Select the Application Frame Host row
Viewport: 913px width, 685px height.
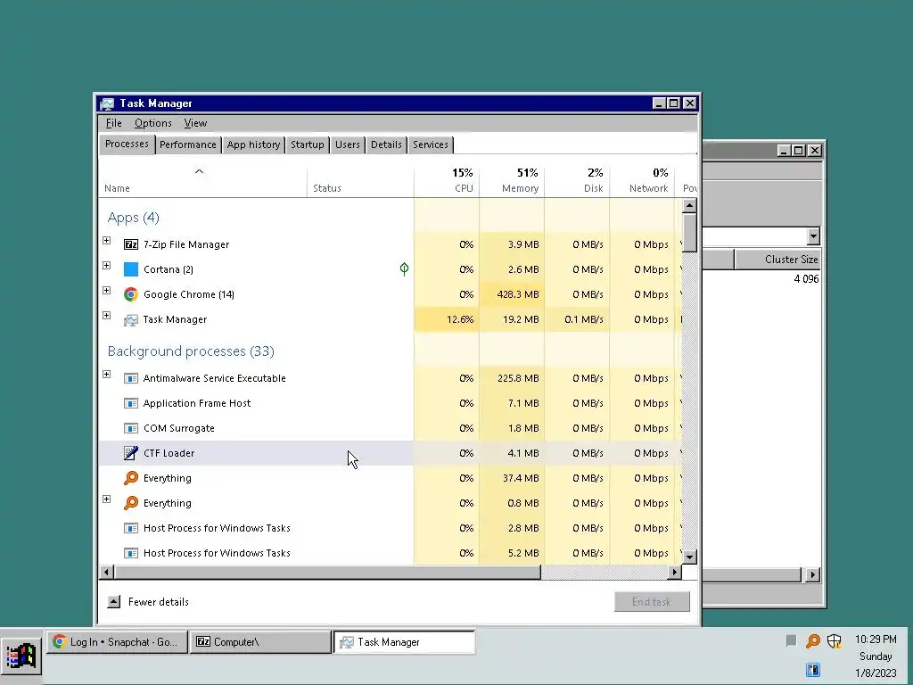click(x=390, y=403)
